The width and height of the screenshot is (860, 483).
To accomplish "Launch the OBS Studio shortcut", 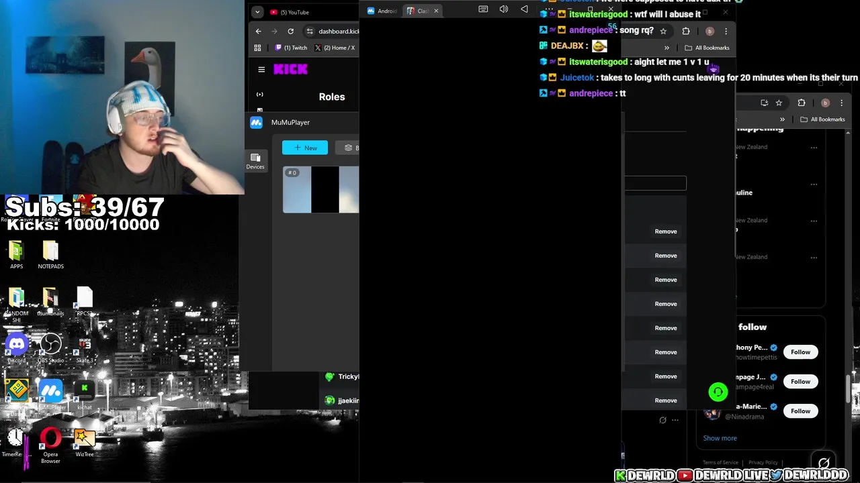I will point(50,349).
